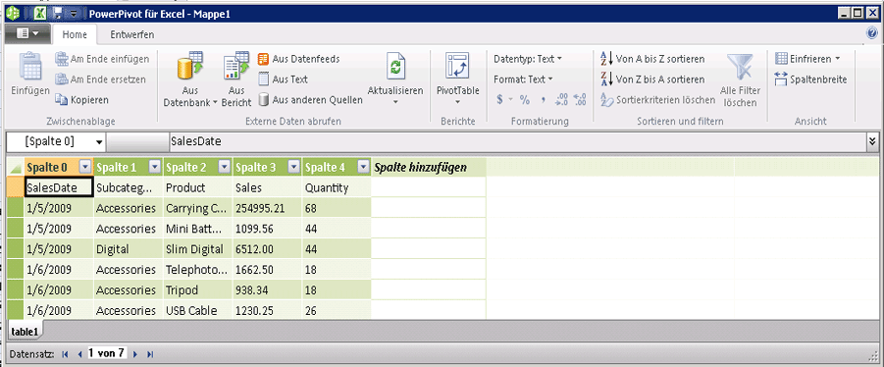Open the Format: Text dropdown

tap(523, 79)
